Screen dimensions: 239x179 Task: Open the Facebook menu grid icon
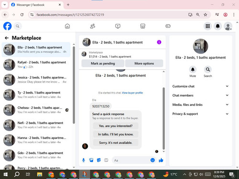coord(207,26)
